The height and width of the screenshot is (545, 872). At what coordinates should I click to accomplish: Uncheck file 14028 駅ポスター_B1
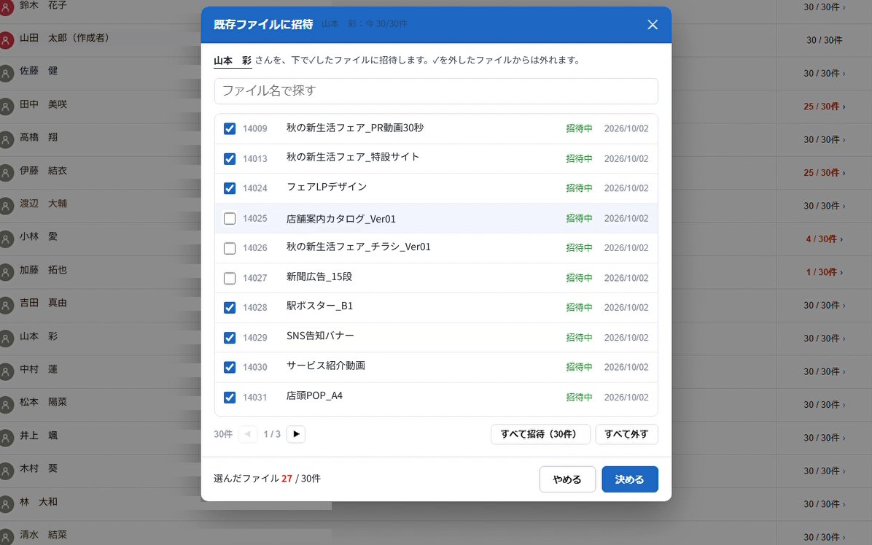tap(230, 307)
